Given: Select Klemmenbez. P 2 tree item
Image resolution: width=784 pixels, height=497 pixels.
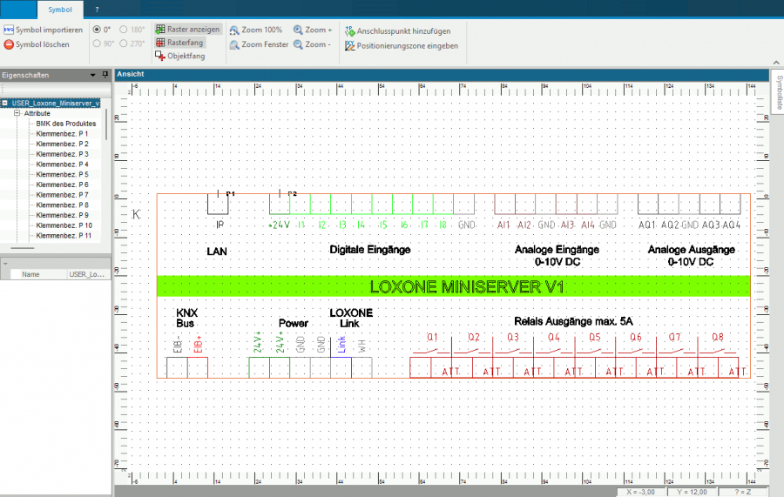Looking at the screenshot, I should [62, 144].
